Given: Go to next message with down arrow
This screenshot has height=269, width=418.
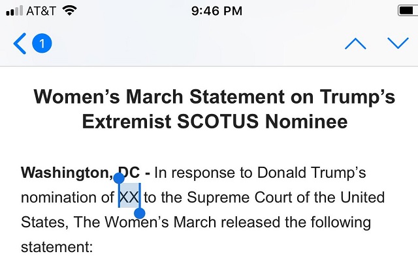Looking at the screenshot, I should 398,43.
